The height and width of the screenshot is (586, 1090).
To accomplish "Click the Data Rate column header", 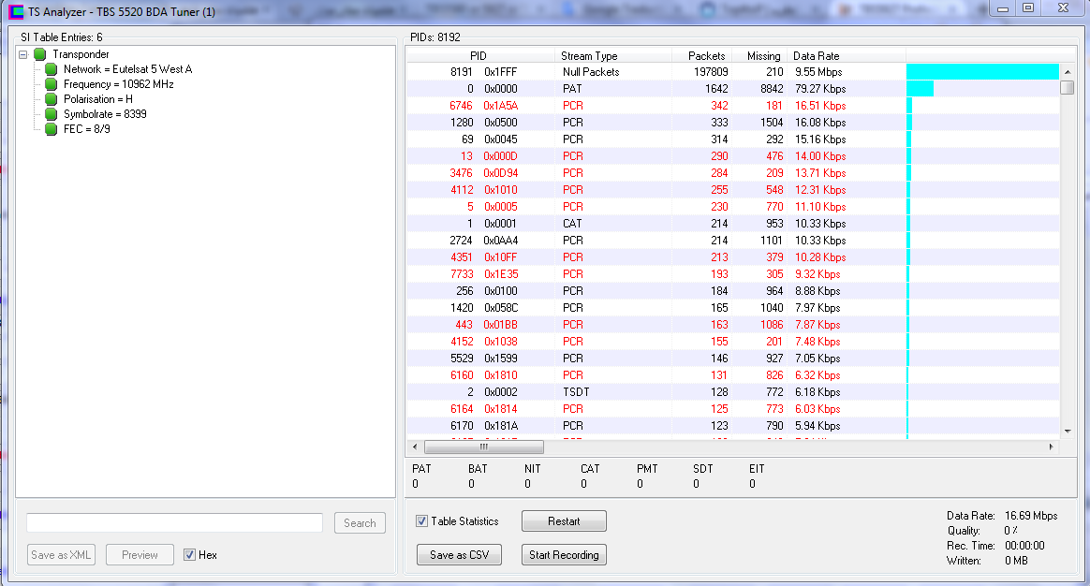I will pos(816,56).
